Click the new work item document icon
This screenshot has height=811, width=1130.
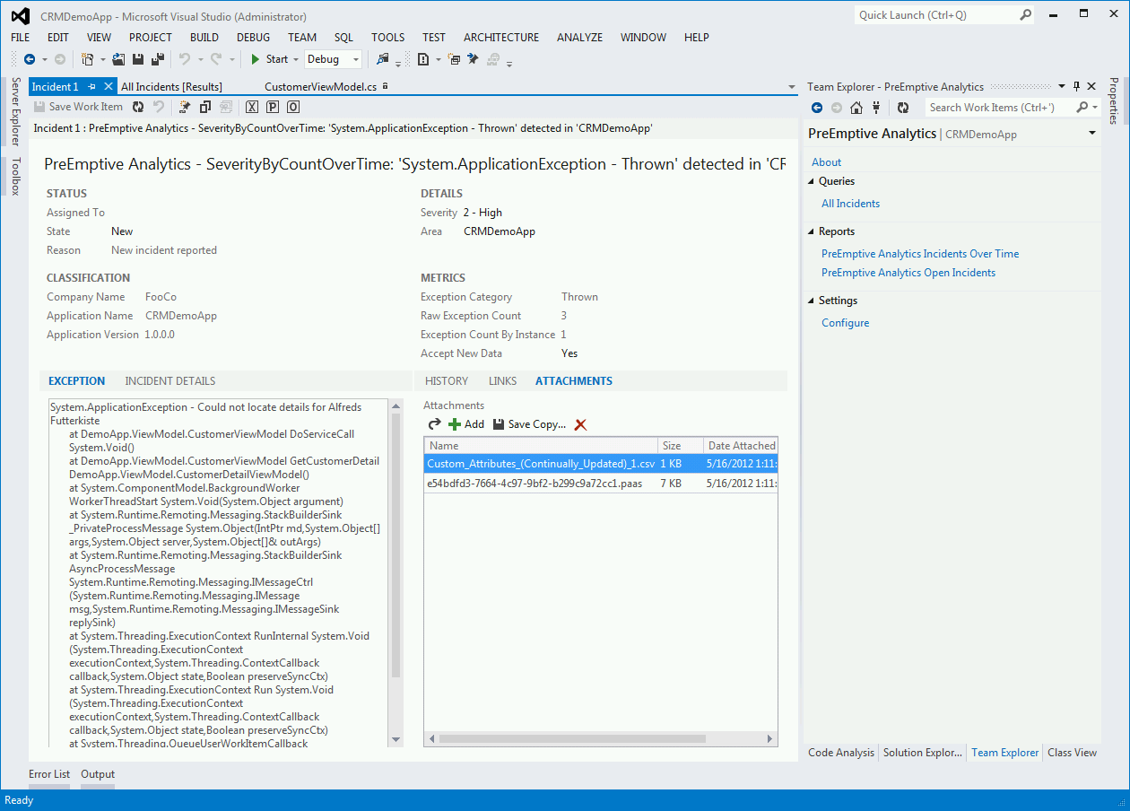click(422, 59)
